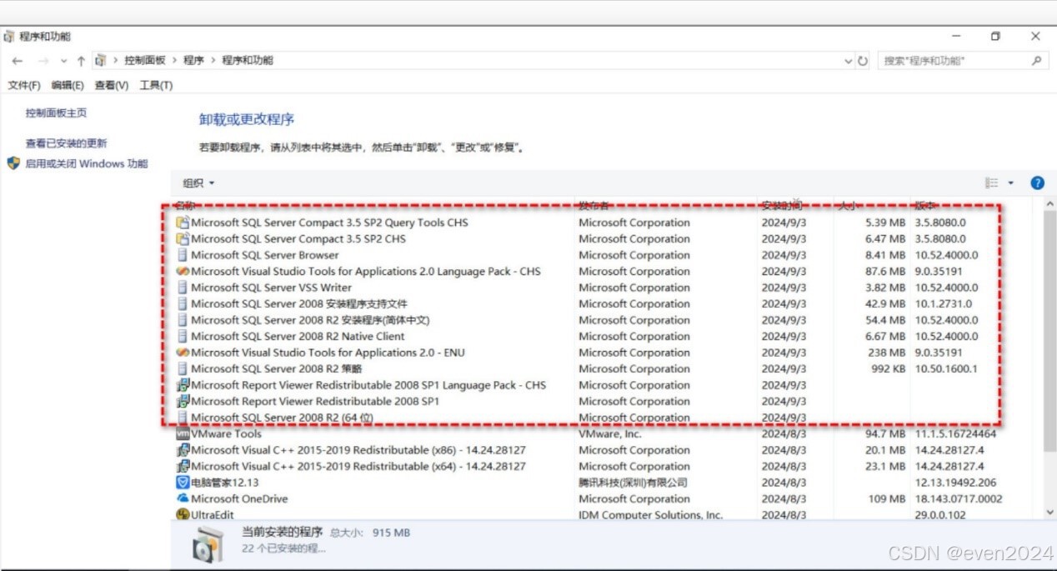This screenshot has width=1057, height=571.
Task: Click publisher IDM Computer Solutions, Inc.
Action: pos(650,515)
